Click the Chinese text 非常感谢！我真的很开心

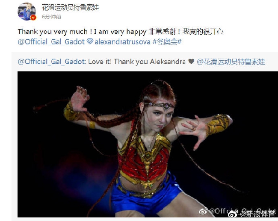[x=186, y=32]
